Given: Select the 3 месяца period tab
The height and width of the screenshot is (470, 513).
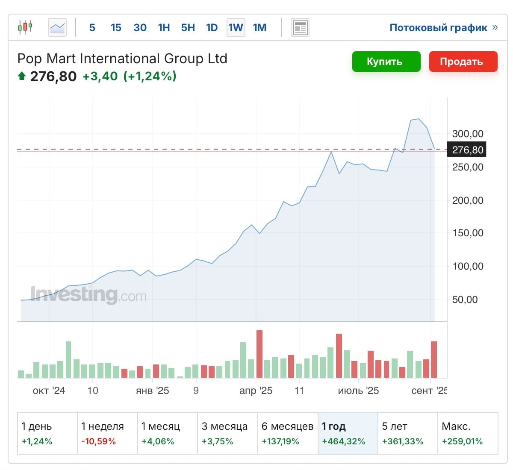Looking at the screenshot, I should (x=227, y=433).
